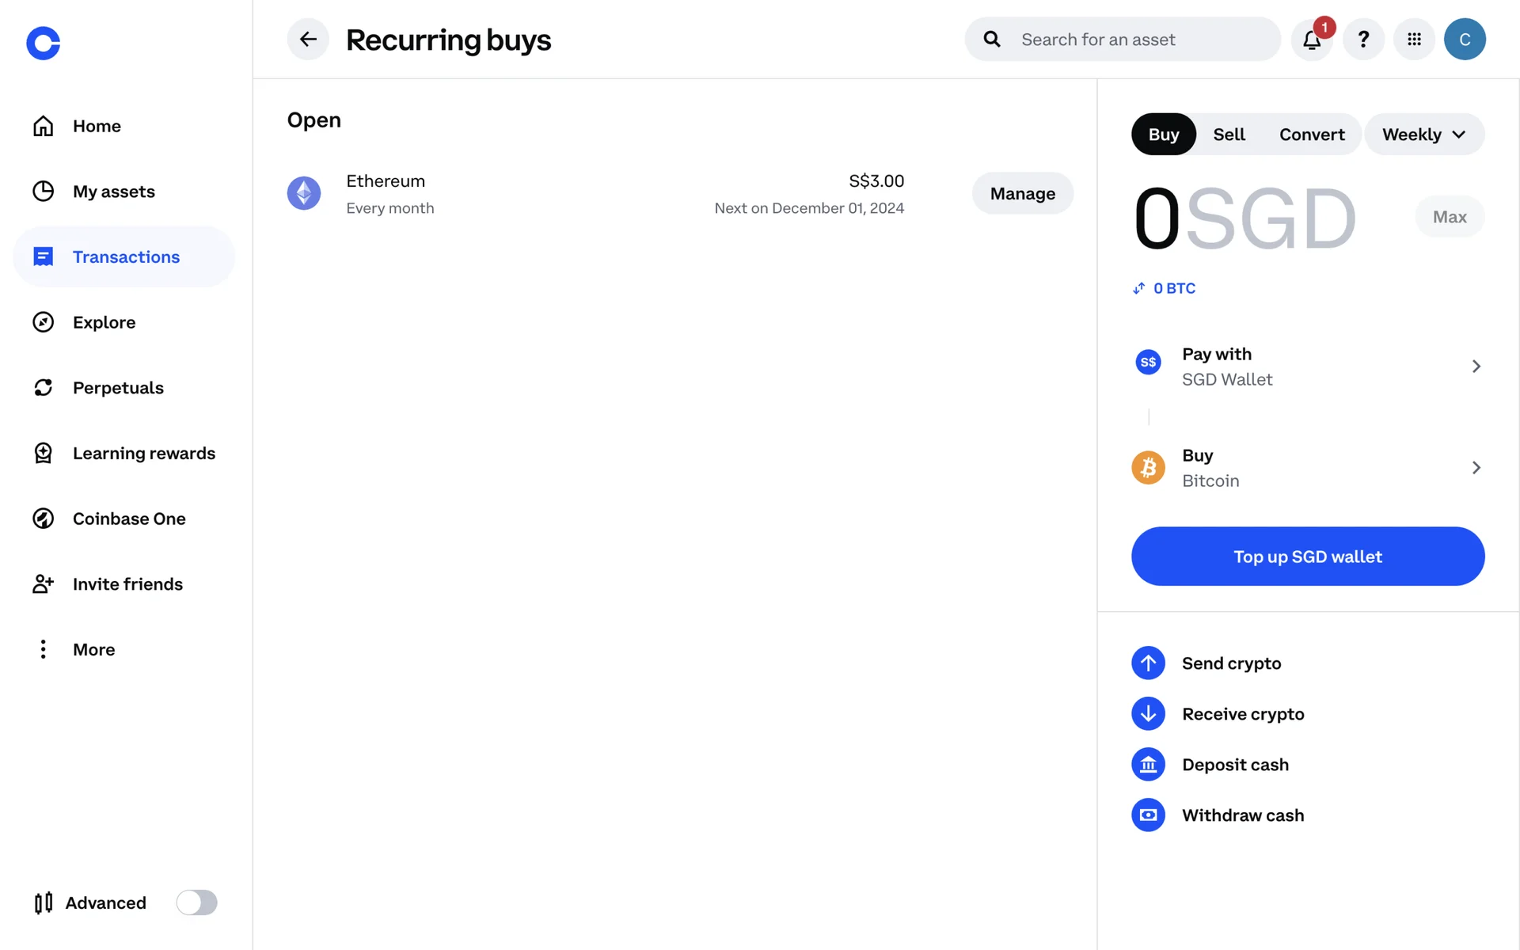This screenshot has height=950, width=1520.
Task: Click the Coinbase logo
Action: (x=44, y=43)
